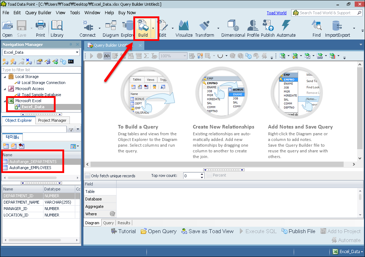Image resolution: width=365 pixels, height=257 pixels.
Task: Open the 100% zoom dropdown
Action: (x=185, y=56)
